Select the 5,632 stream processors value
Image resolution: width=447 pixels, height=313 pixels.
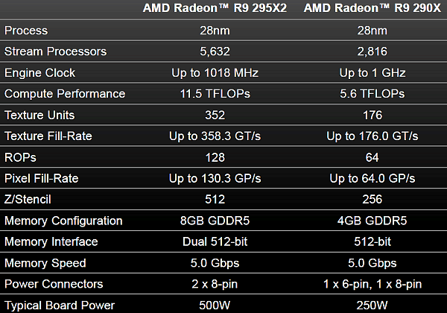click(224, 51)
